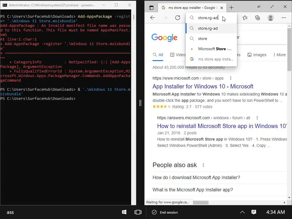Click the search magnifier icon in address bar
The height and width of the screenshot is (219, 292).
[x=192, y=18]
